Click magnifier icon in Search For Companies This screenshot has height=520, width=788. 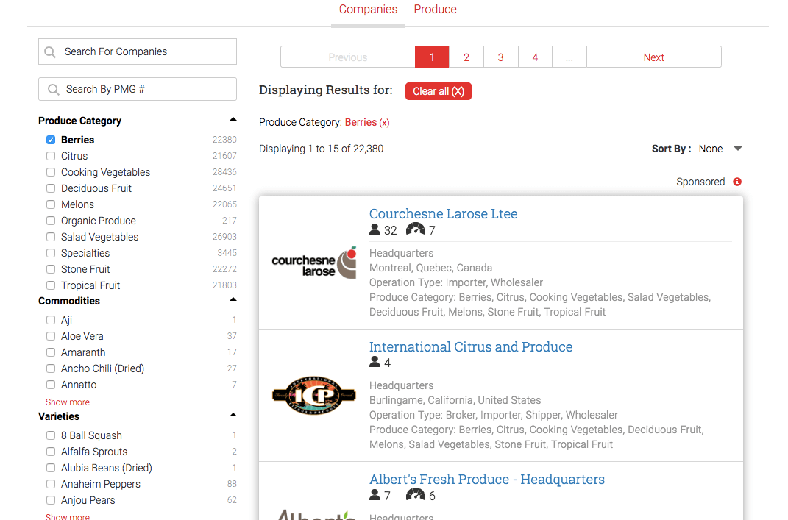pos(50,52)
